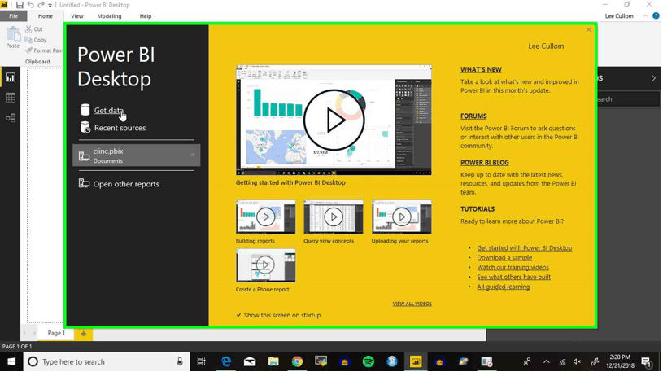
Task: Click Get started with Power BI Desktop link
Action: point(525,248)
